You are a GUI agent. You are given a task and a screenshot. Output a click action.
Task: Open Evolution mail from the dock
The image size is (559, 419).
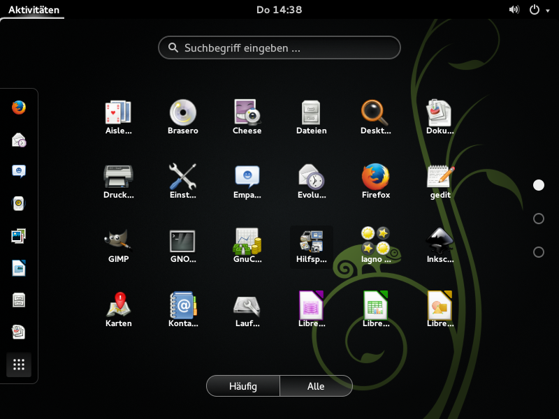(x=19, y=139)
